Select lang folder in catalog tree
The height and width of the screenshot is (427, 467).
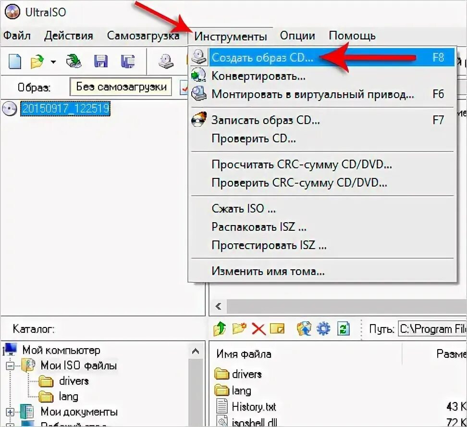69,397
